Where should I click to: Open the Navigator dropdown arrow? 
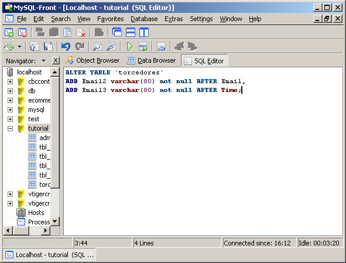click(43, 60)
